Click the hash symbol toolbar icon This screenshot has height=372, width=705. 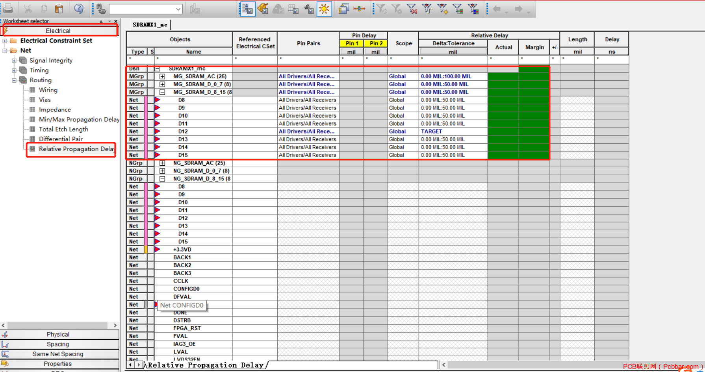pyautogui.click(x=309, y=9)
